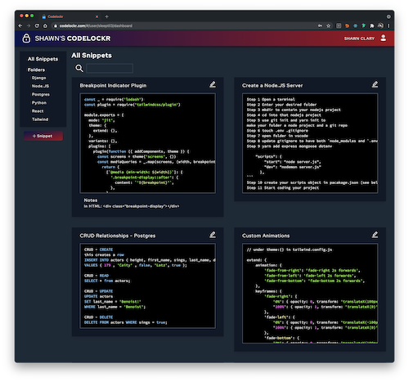
Task: Edit the Create a Node.JS Server snippet
Action: 375,84
